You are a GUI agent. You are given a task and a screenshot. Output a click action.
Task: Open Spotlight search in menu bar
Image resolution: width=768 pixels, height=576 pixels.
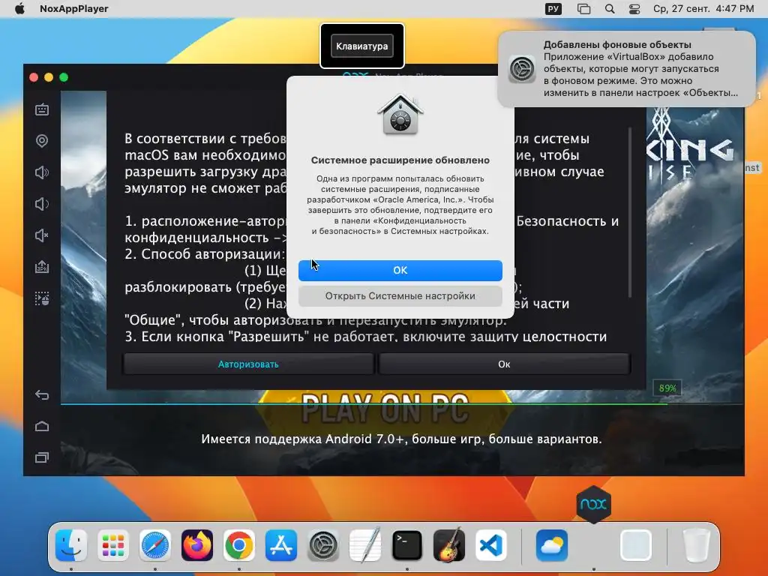click(x=609, y=9)
